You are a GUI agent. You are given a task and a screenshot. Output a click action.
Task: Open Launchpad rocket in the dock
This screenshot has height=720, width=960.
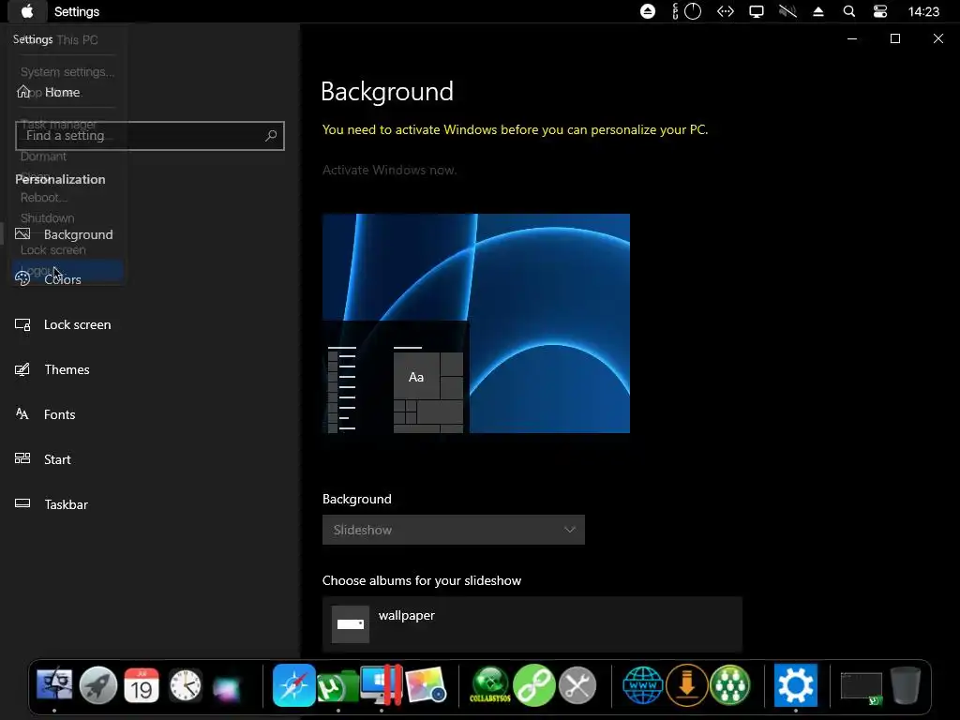pos(97,685)
